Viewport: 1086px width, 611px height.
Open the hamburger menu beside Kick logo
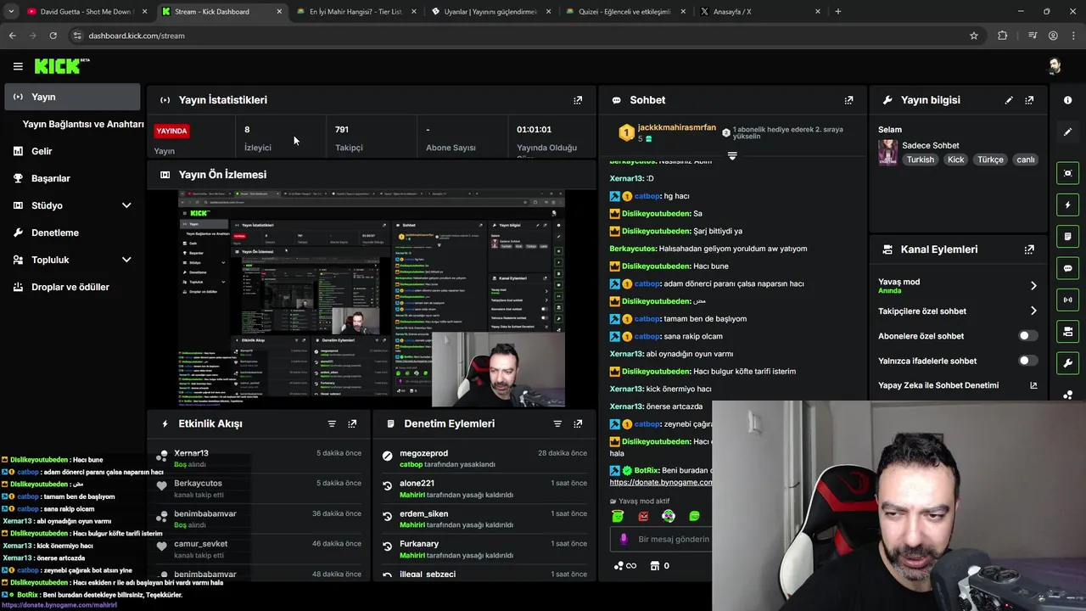click(x=18, y=66)
